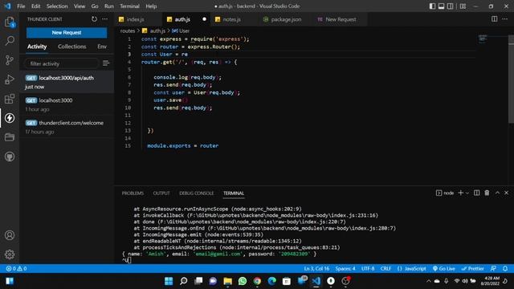Click Spaces: 4 indentation setting
This screenshot has height=289, width=514.
click(345, 268)
